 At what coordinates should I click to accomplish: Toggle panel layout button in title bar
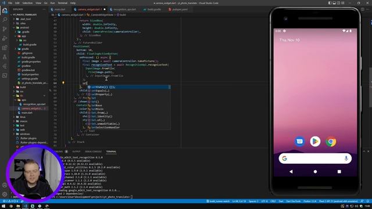[334, 3]
